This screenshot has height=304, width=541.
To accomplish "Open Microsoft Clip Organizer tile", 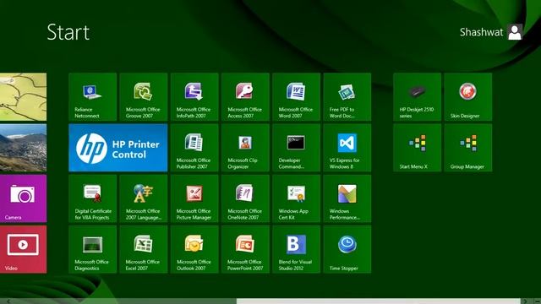I will tap(245, 148).
